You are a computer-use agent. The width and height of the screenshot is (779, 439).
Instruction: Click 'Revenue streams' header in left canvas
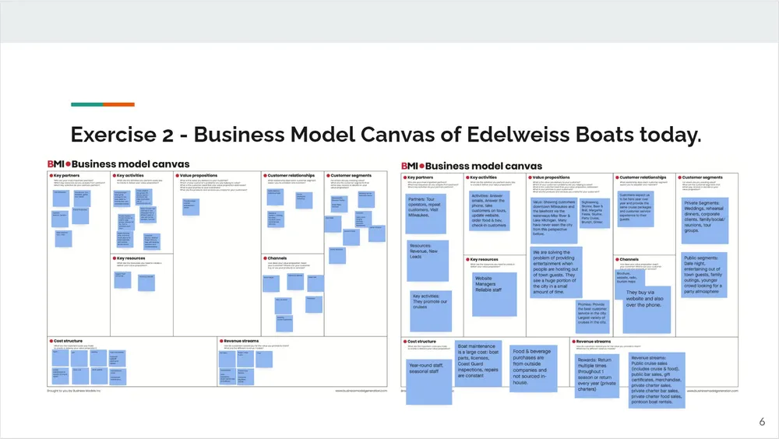tap(241, 341)
